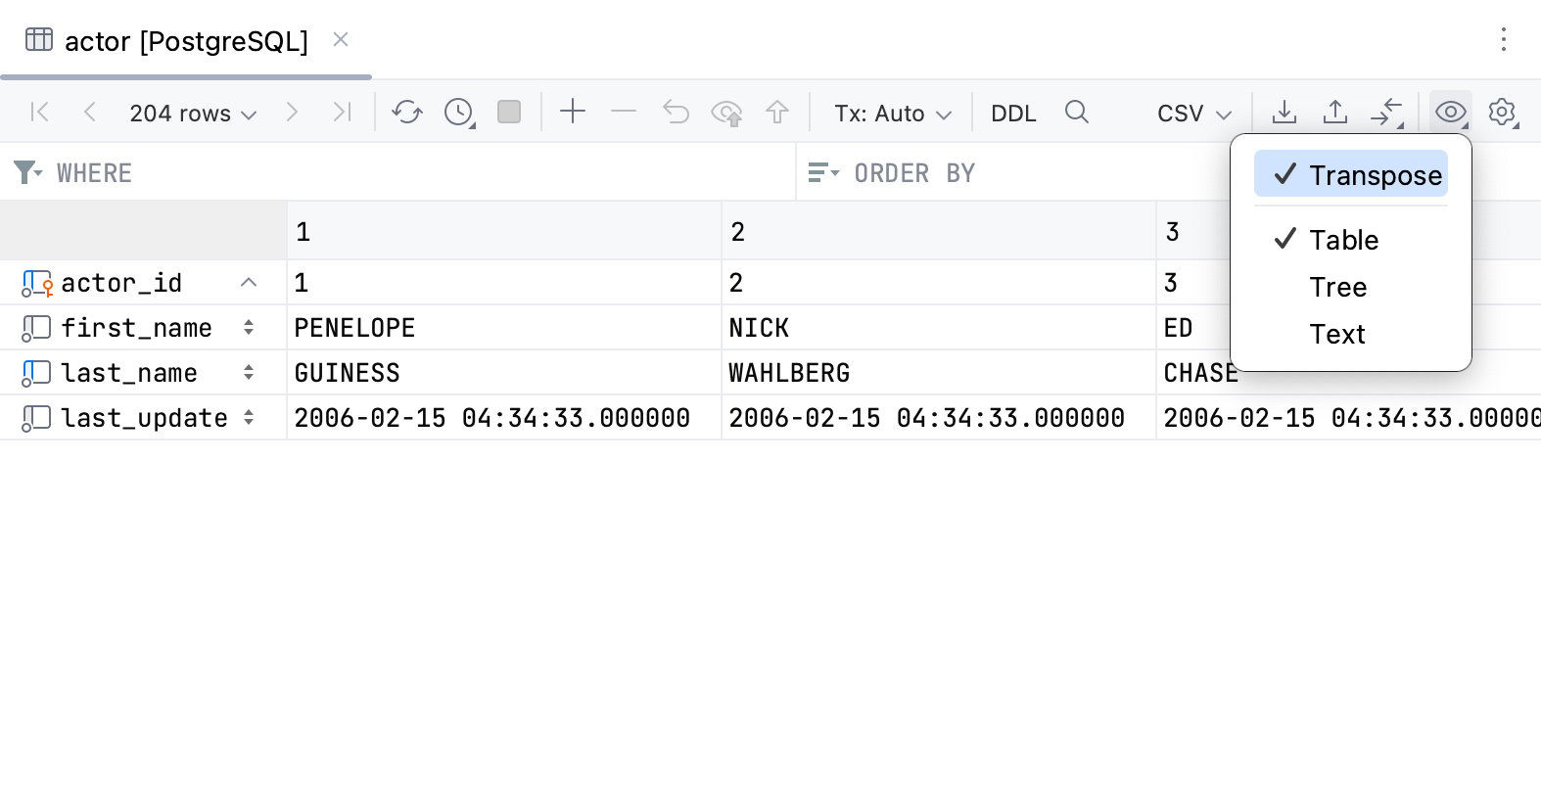The width and height of the screenshot is (1541, 787).
Task: Click the search magnifier icon in toolbar
Action: [x=1076, y=113]
